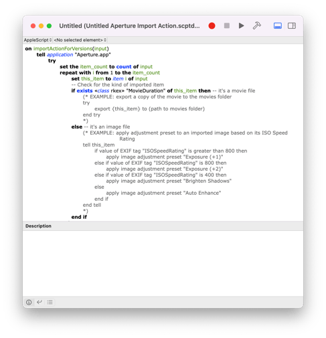Toggle the side library pane
326x338 pixels.
[292, 26]
